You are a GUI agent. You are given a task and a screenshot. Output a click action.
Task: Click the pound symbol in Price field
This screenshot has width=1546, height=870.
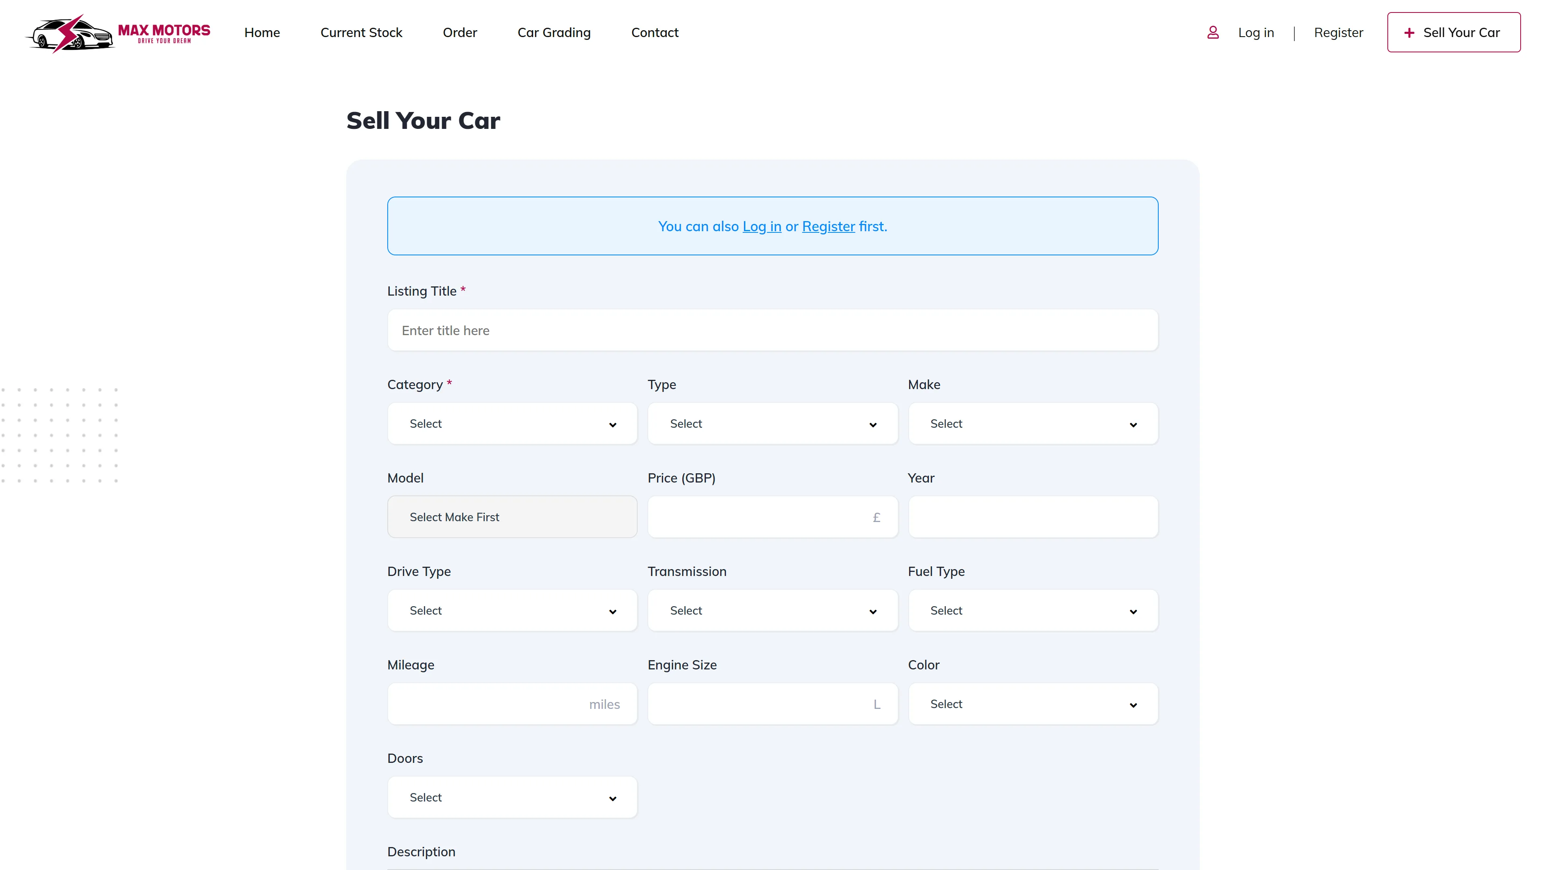click(876, 517)
